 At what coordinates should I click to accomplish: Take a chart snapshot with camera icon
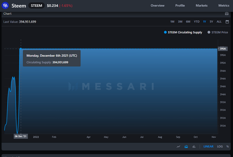click(x=226, y=14)
